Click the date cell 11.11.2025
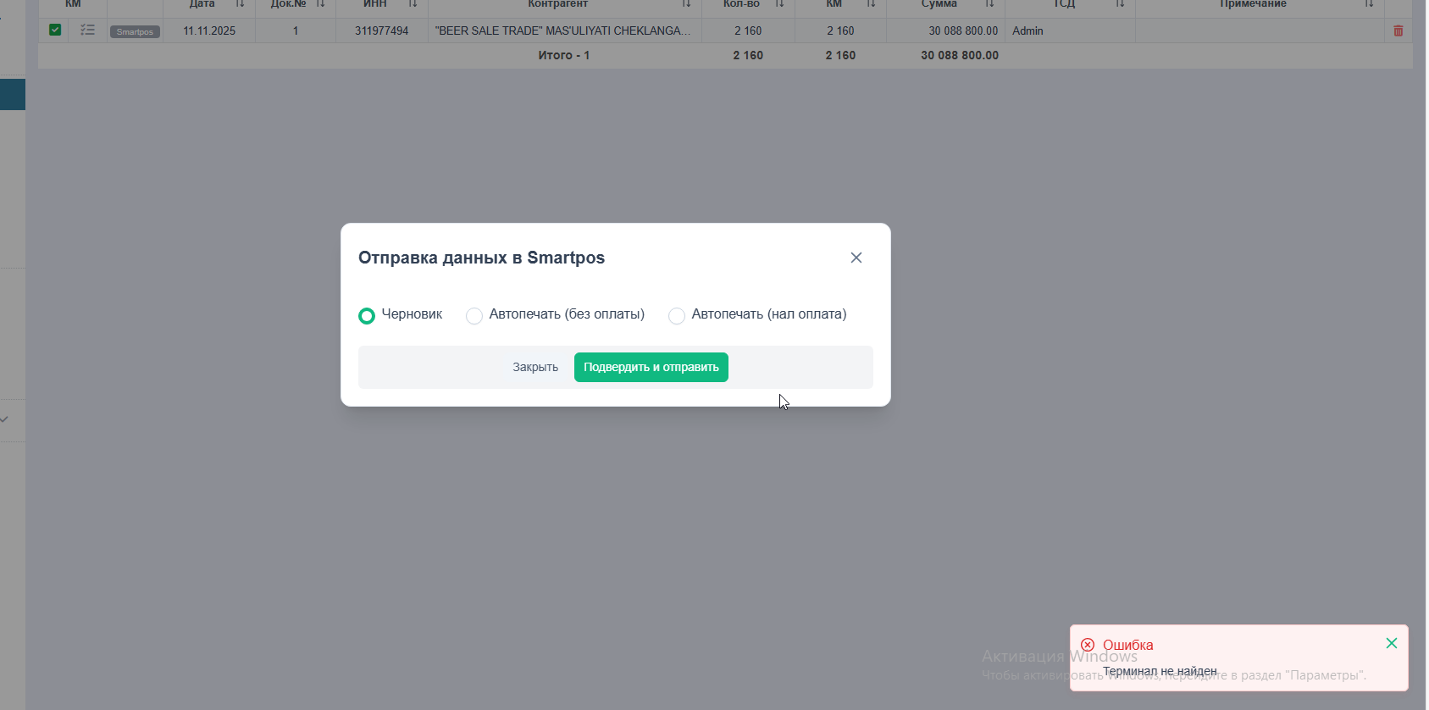Screen dimensions: 1429x710 click(x=209, y=31)
